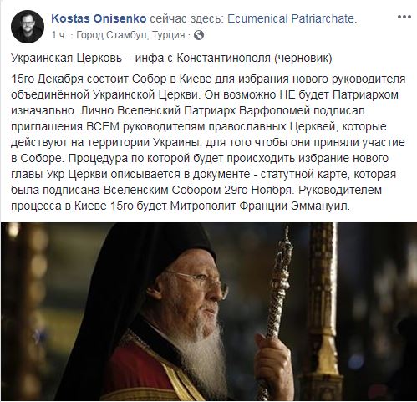Open the location link Город Стамбул, Турция
Image resolution: width=417 pixels, height=402 pixels.
tap(130, 35)
